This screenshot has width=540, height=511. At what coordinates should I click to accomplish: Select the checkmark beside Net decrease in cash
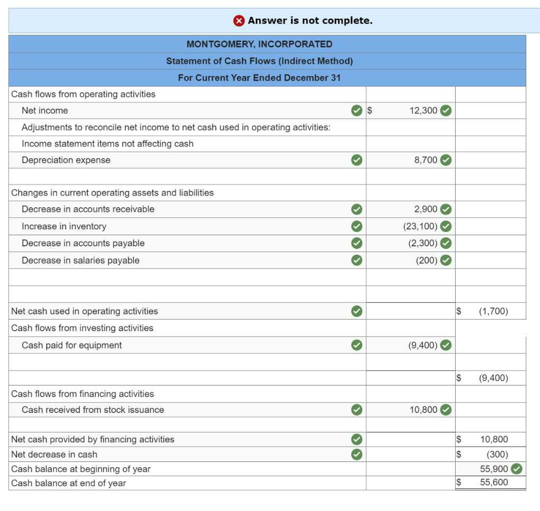pos(357,454)
